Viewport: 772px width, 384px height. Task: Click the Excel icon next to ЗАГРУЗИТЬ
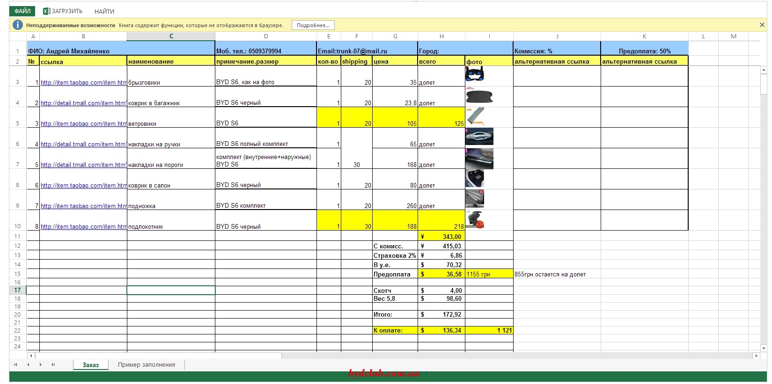46,11
